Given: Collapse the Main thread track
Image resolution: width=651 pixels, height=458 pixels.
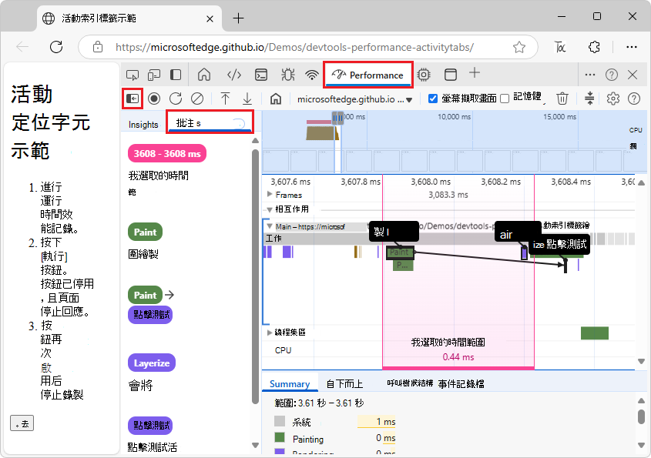Looking at the screenshot, I should [270, 226].
